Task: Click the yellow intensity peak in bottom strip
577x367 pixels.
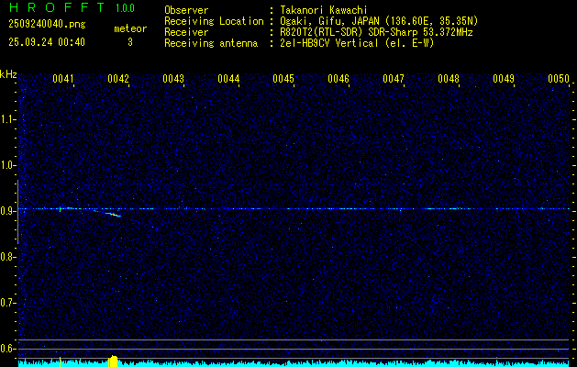Action: (x=114, y=361)
